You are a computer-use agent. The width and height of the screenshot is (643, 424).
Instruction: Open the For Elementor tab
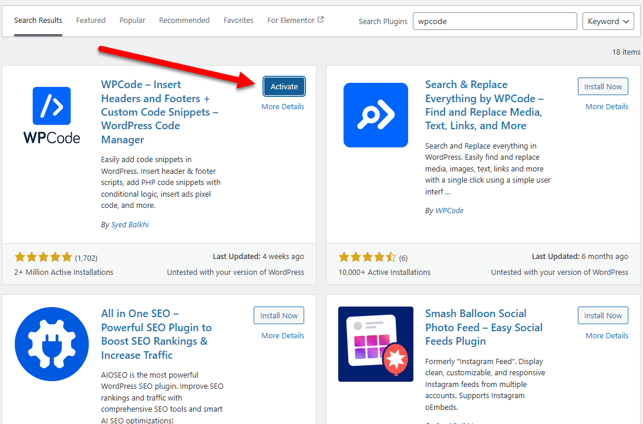click(295, 20)
